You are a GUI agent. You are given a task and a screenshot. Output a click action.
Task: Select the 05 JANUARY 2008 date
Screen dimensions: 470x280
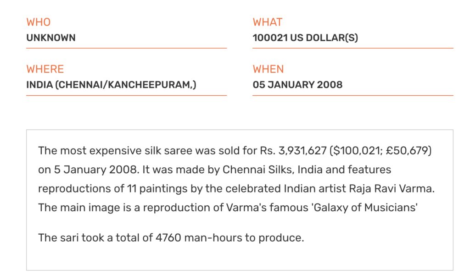tap(297, 85)
